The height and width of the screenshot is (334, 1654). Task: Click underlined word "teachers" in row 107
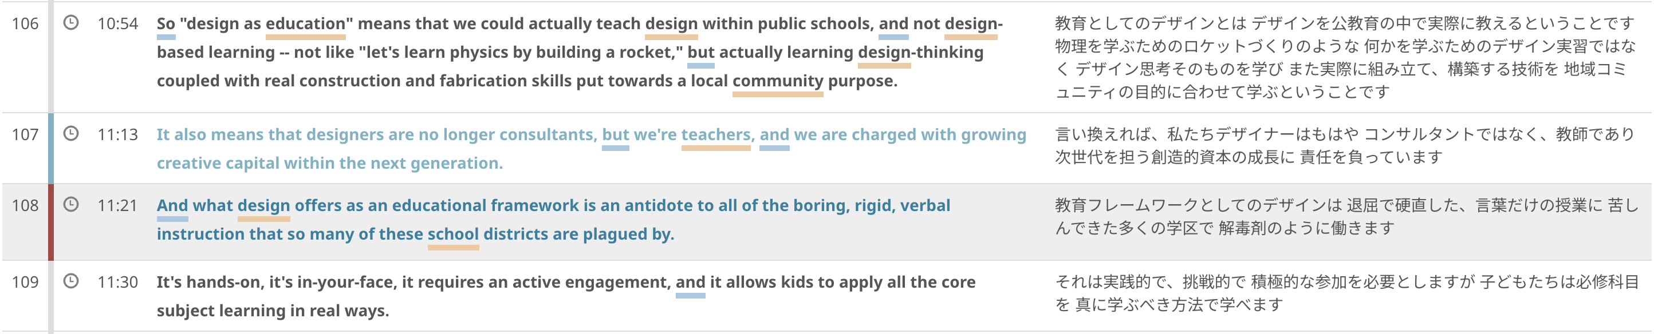715,134
